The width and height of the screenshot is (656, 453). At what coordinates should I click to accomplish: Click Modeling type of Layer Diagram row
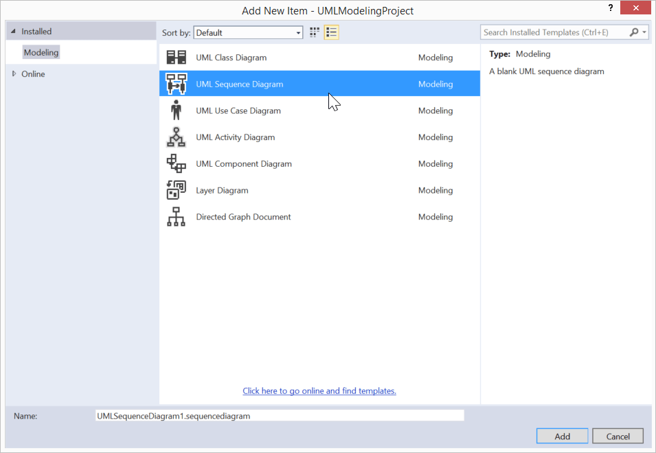click(x=435, y=190)
